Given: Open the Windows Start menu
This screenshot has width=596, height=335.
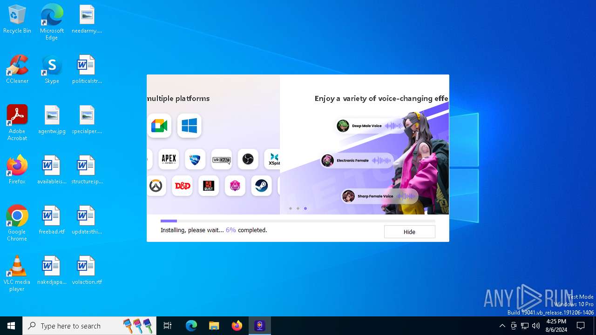Looking at the screenshot, I should pos(11,326).
